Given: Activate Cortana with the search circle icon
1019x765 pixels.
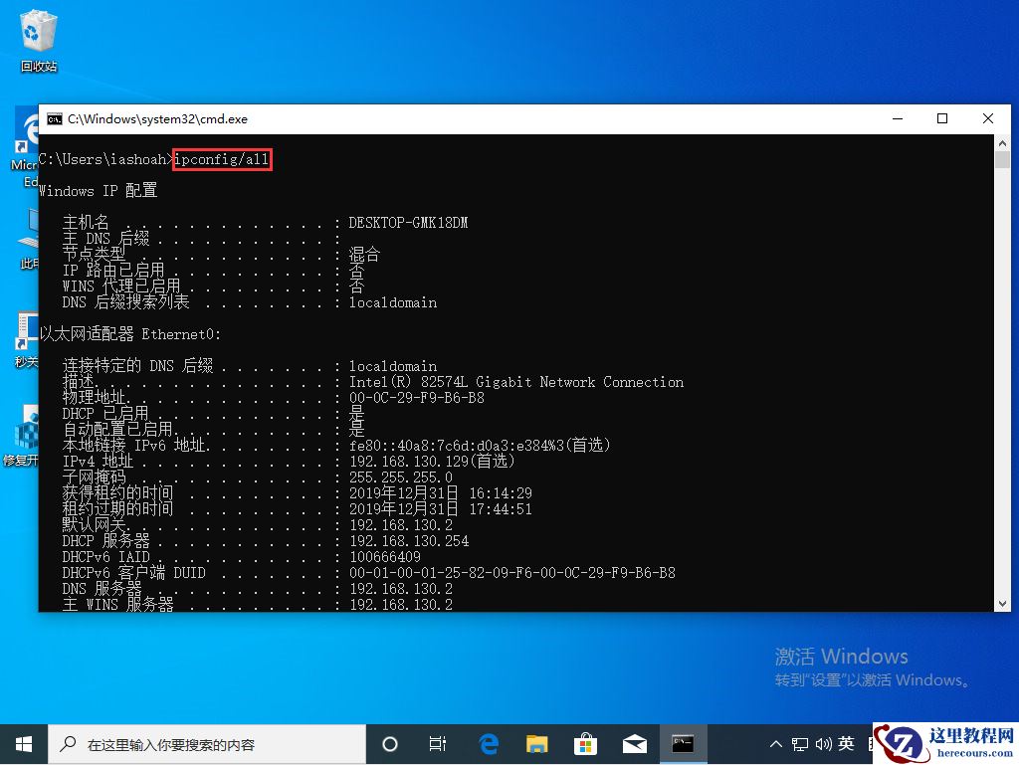Looking at the screenshot, I should [x=389, y=743].
